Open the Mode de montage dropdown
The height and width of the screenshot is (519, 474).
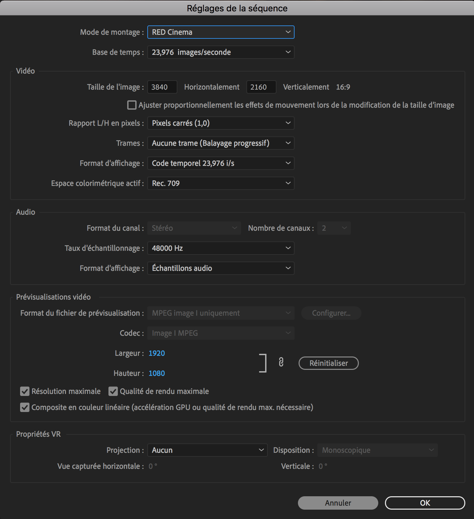(x=221, y=32)
